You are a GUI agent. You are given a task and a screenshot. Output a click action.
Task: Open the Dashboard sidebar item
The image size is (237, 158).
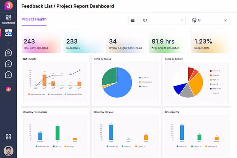coord(9,19)
